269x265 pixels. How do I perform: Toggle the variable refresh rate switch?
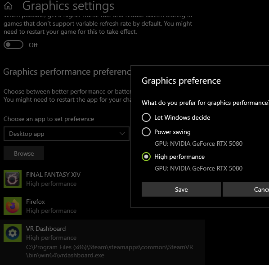13,45
